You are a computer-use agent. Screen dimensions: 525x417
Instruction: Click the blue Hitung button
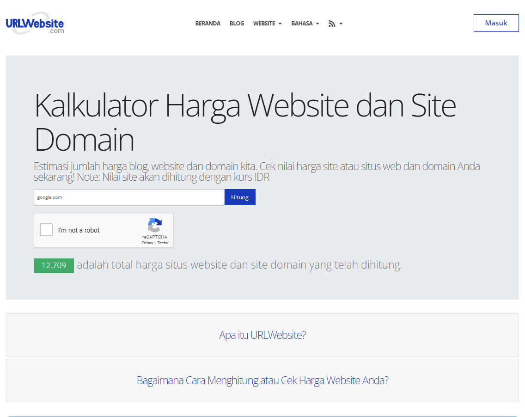click(240, 197)
